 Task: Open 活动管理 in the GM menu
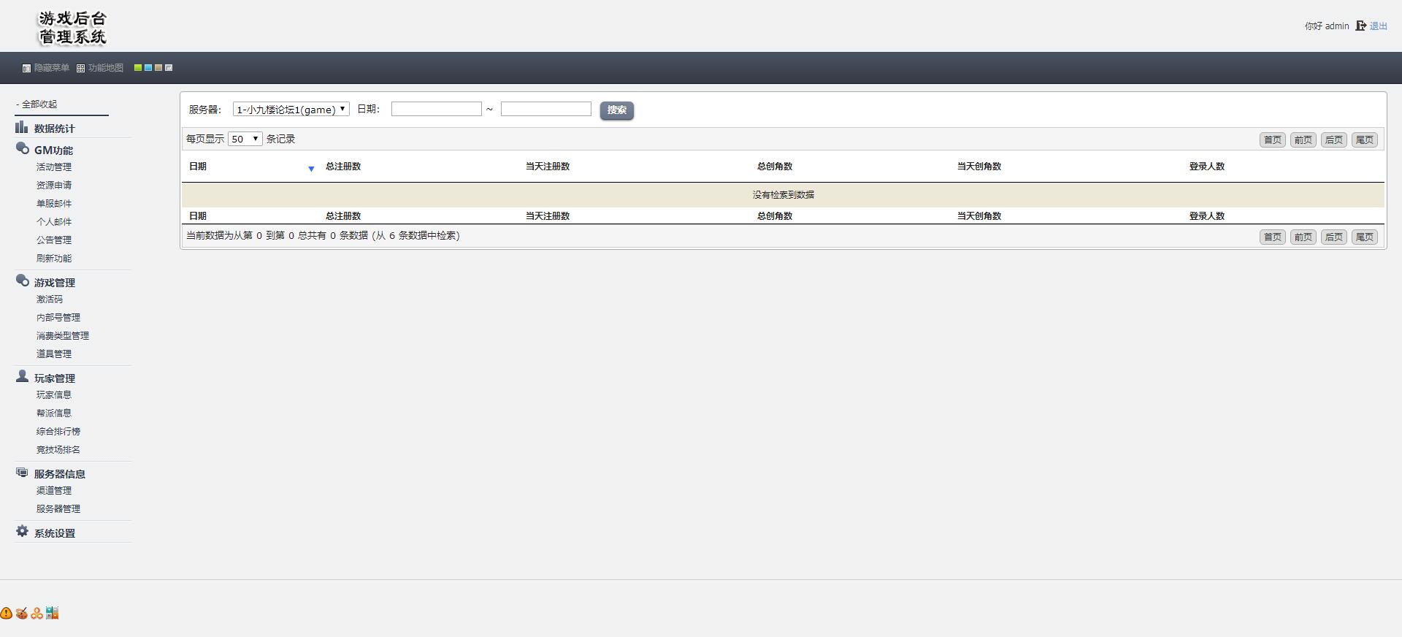[x=54, y=167]
